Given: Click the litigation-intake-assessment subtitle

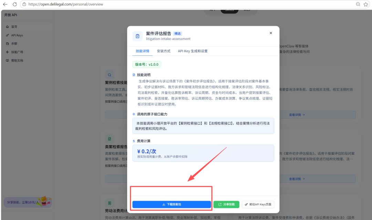Looking at the screenshot, I should pos(168,39).
